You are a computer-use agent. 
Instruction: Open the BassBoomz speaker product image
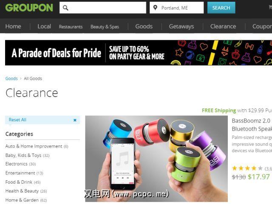(156, 159)
